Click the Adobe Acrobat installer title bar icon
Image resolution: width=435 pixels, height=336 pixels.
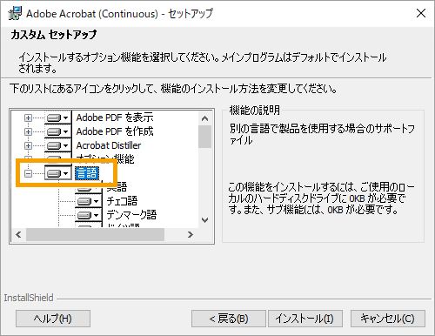15,13
